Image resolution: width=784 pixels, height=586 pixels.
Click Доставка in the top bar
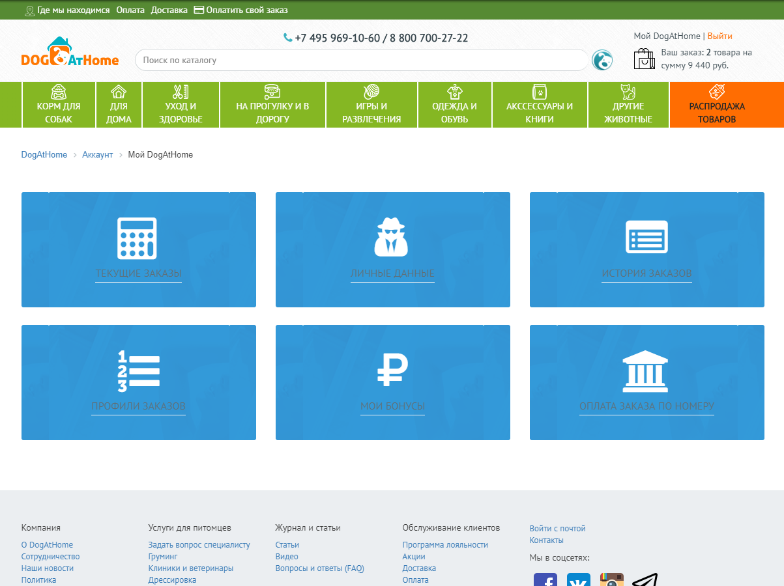pos(169,10)
